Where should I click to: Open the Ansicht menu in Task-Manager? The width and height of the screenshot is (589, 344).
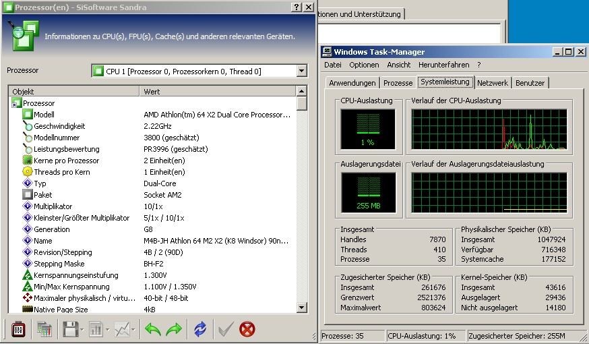coord(398,65)
